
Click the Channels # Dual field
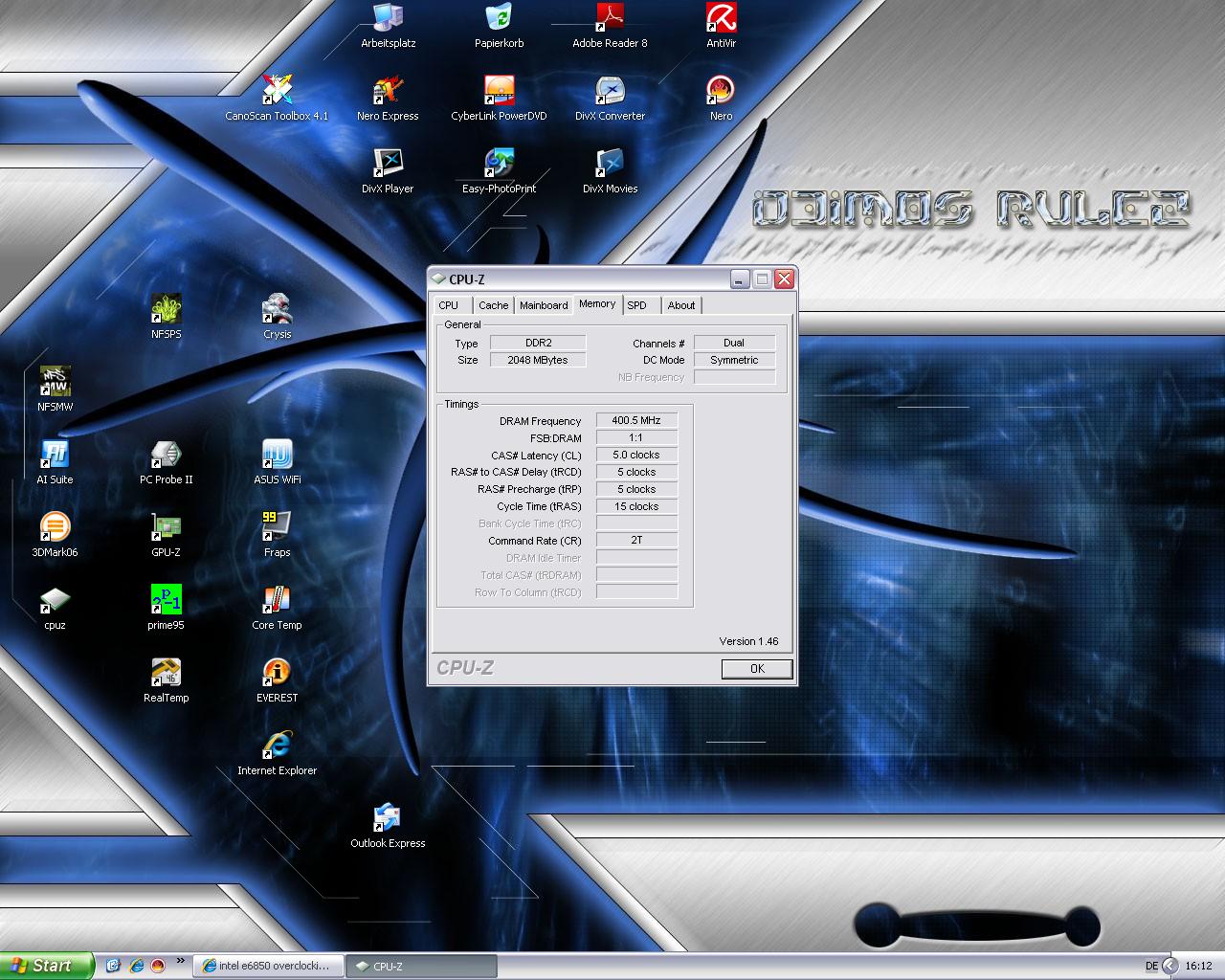coord(734,343)
